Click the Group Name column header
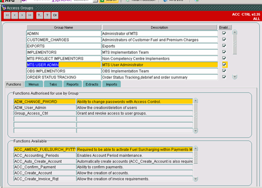The height and width of the screenshot is (188, 262). (63, 28)
